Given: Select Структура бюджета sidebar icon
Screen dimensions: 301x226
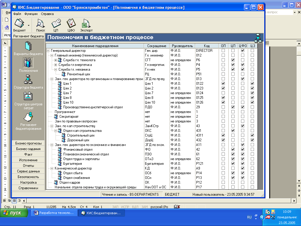Looking at the screenshot, I should coord(28,80).
